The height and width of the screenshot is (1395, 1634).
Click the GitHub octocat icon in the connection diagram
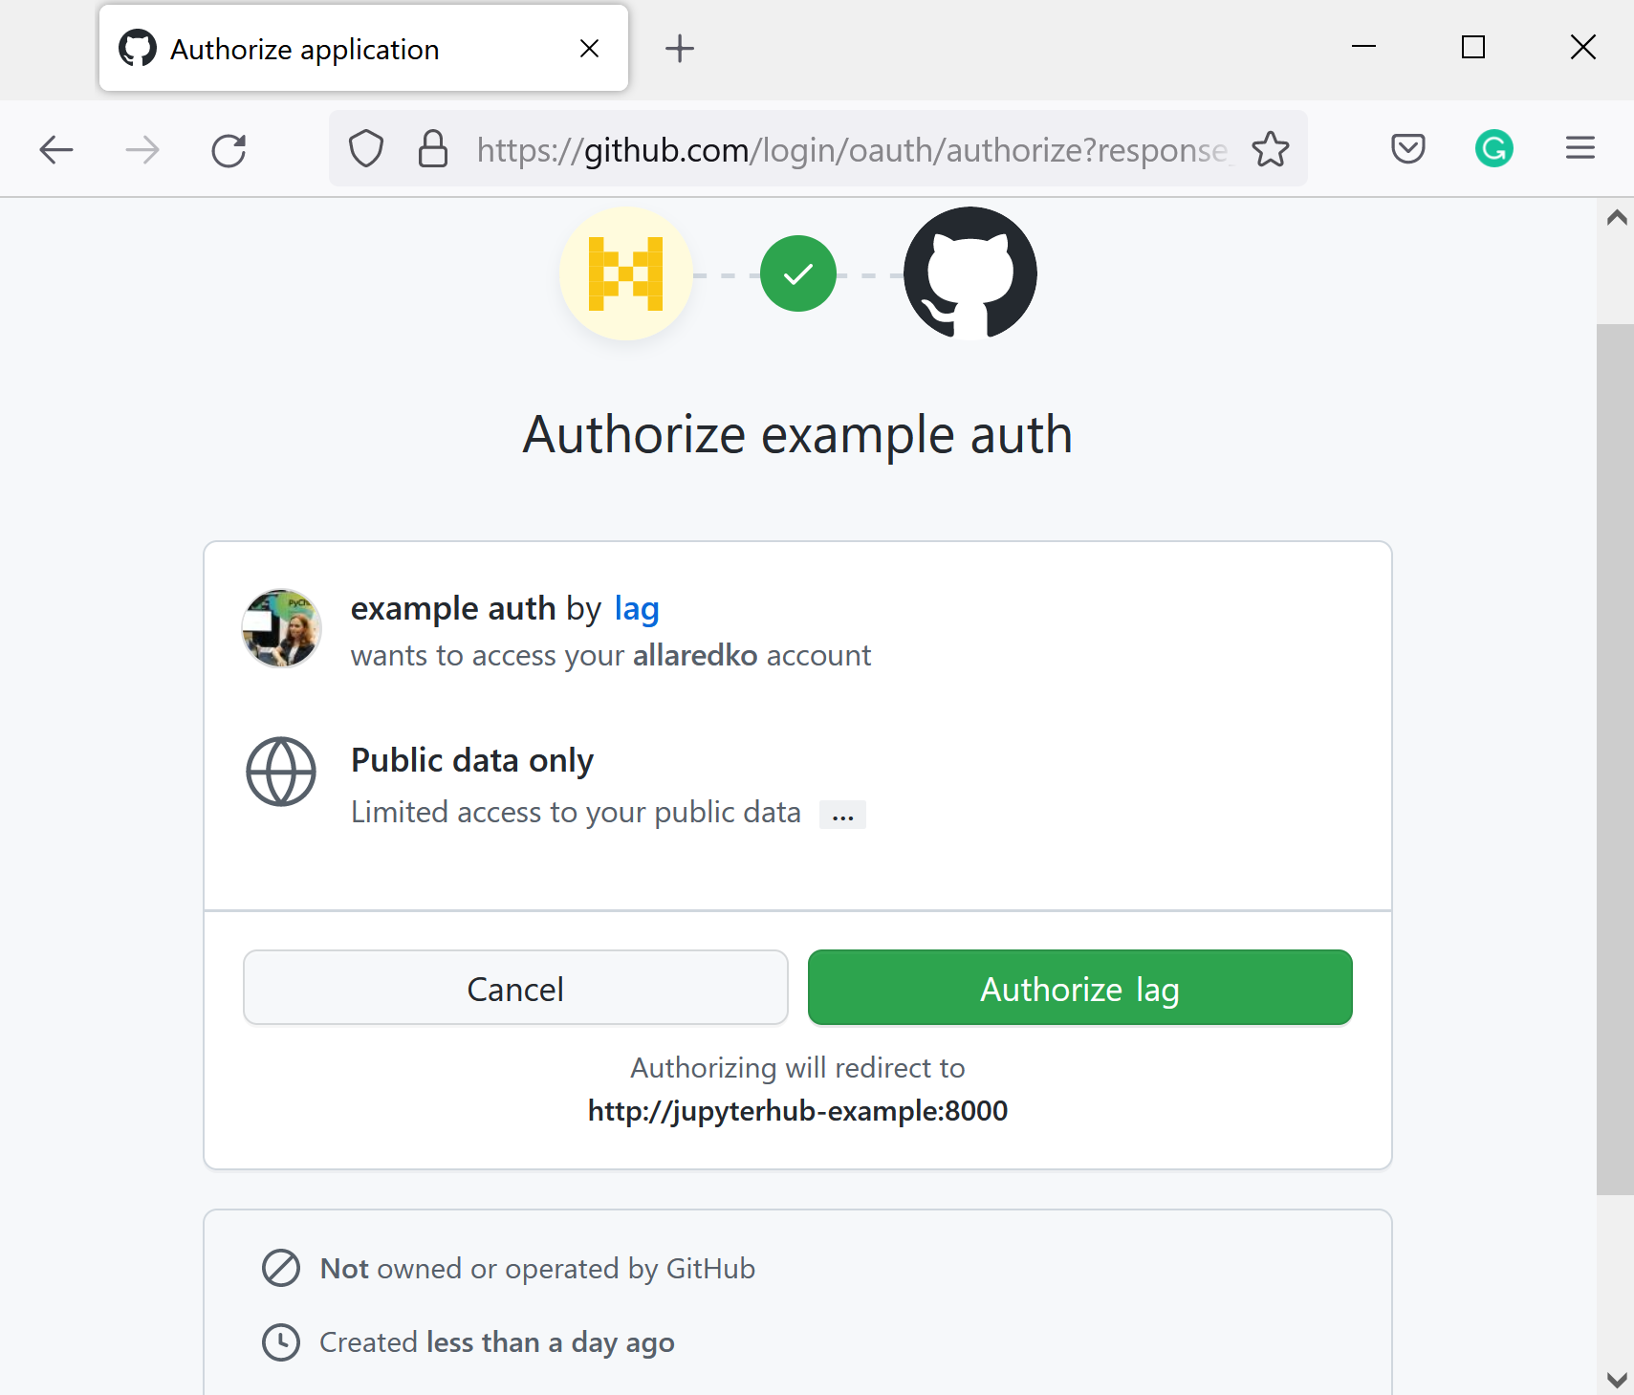point(969,273)
